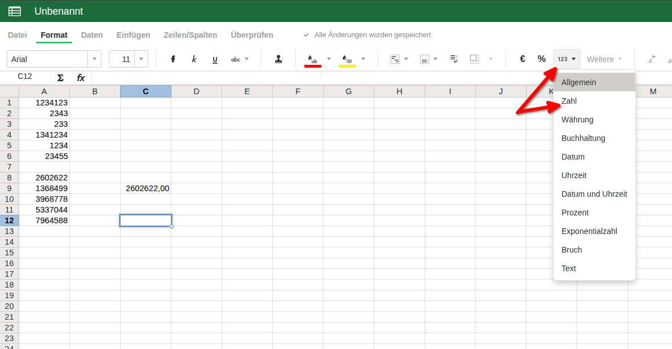The width and height of the screenshot is (672, 349).
Task: Apply Euro currency format
Action: (523, 59)
